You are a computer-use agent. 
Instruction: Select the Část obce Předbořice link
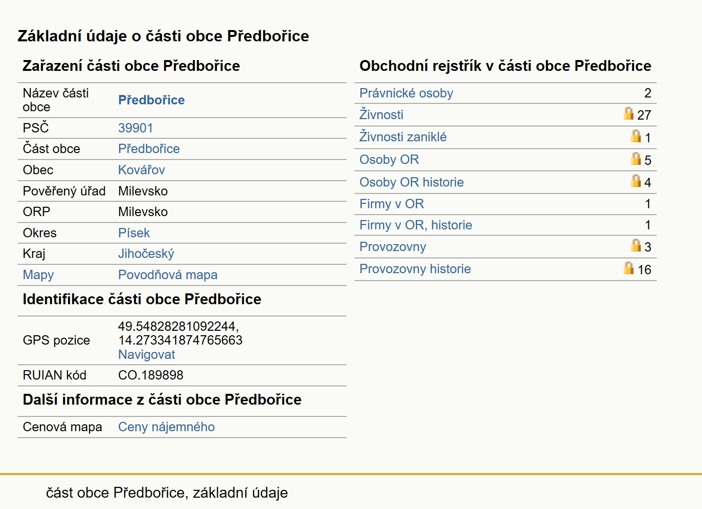tap(149, 149)
